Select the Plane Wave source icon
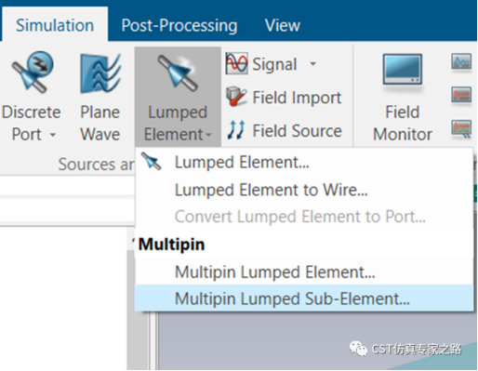Viewport: 478px width, 371px height. (100, 73)
